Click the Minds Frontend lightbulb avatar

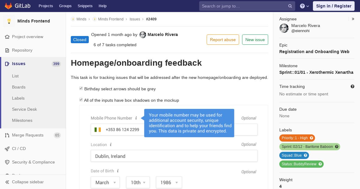[9, 21]
